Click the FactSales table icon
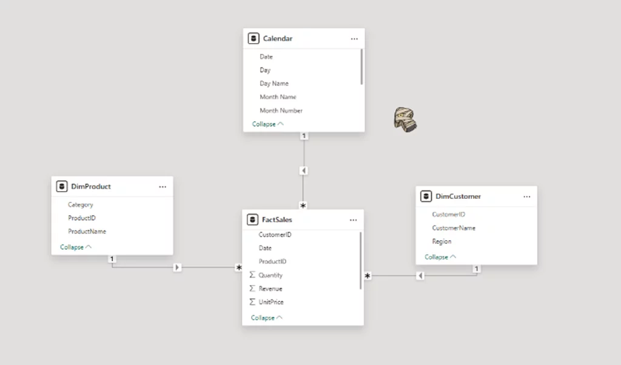The height and width of the screenshot is (365, 621). tap(253, 219)
